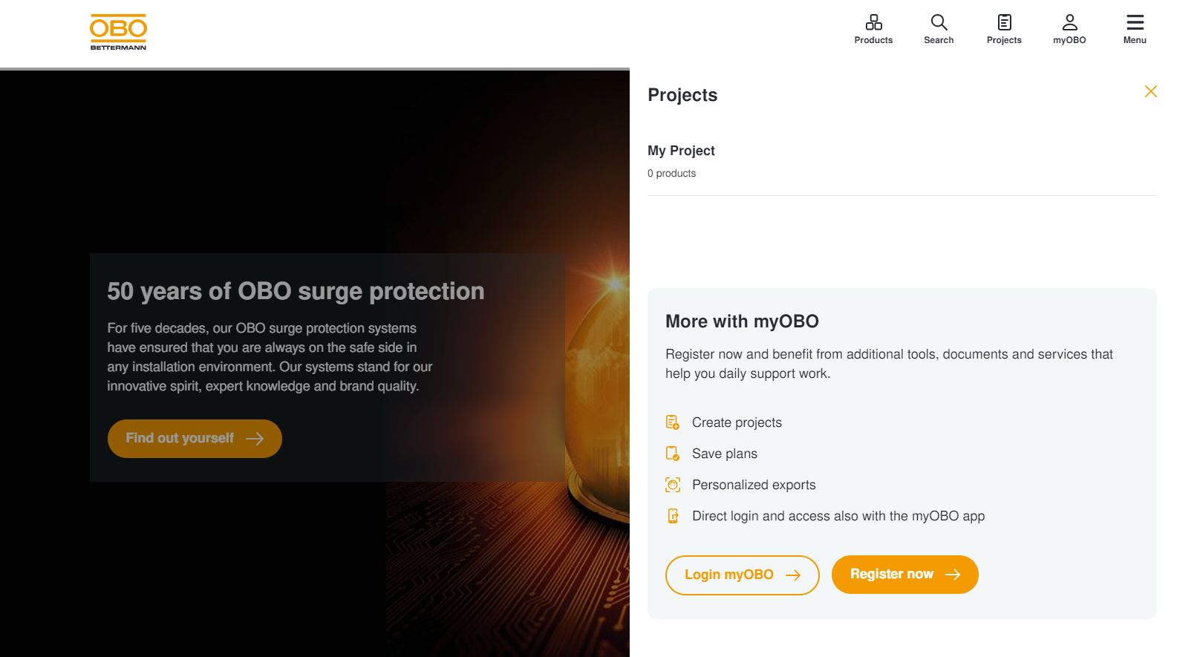Screen dimensions: 1200x657
Task: Close the Projects panel
Action: pyautogui.click(x=1152, y=91)
